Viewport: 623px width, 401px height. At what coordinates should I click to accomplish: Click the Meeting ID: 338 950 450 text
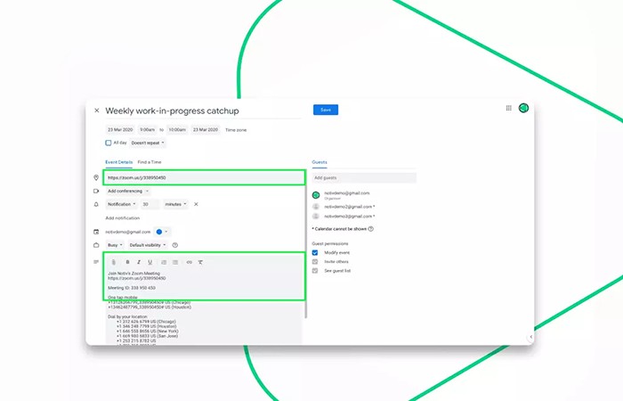coord(132,288)
